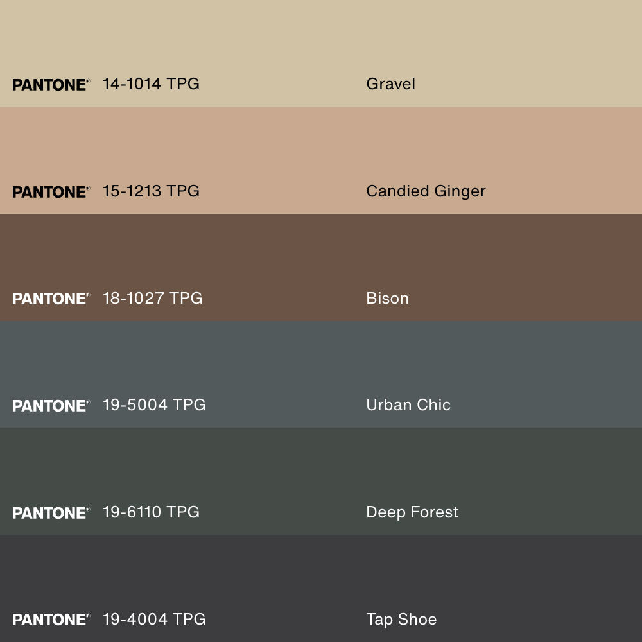Select the 19-4004 TPG code text
642x642 pixels.
[154, 619]
